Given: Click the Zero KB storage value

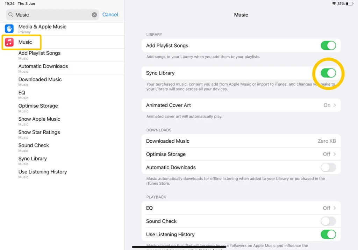Looking at the screenshot, I should [x=327, y=141].
